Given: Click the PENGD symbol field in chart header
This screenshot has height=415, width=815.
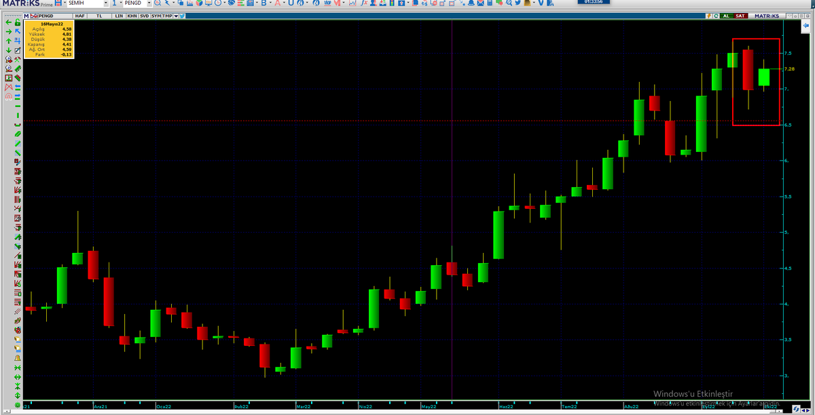Looking at the screenshot, I should [x=55, y=16].
